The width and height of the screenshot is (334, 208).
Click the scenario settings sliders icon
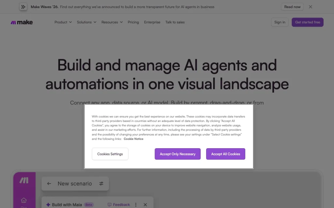[x=101, y=184]
